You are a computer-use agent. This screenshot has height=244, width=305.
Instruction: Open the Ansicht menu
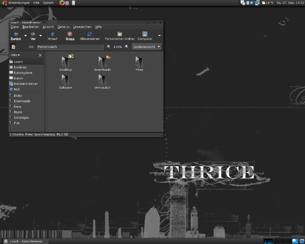pos(48,27)
